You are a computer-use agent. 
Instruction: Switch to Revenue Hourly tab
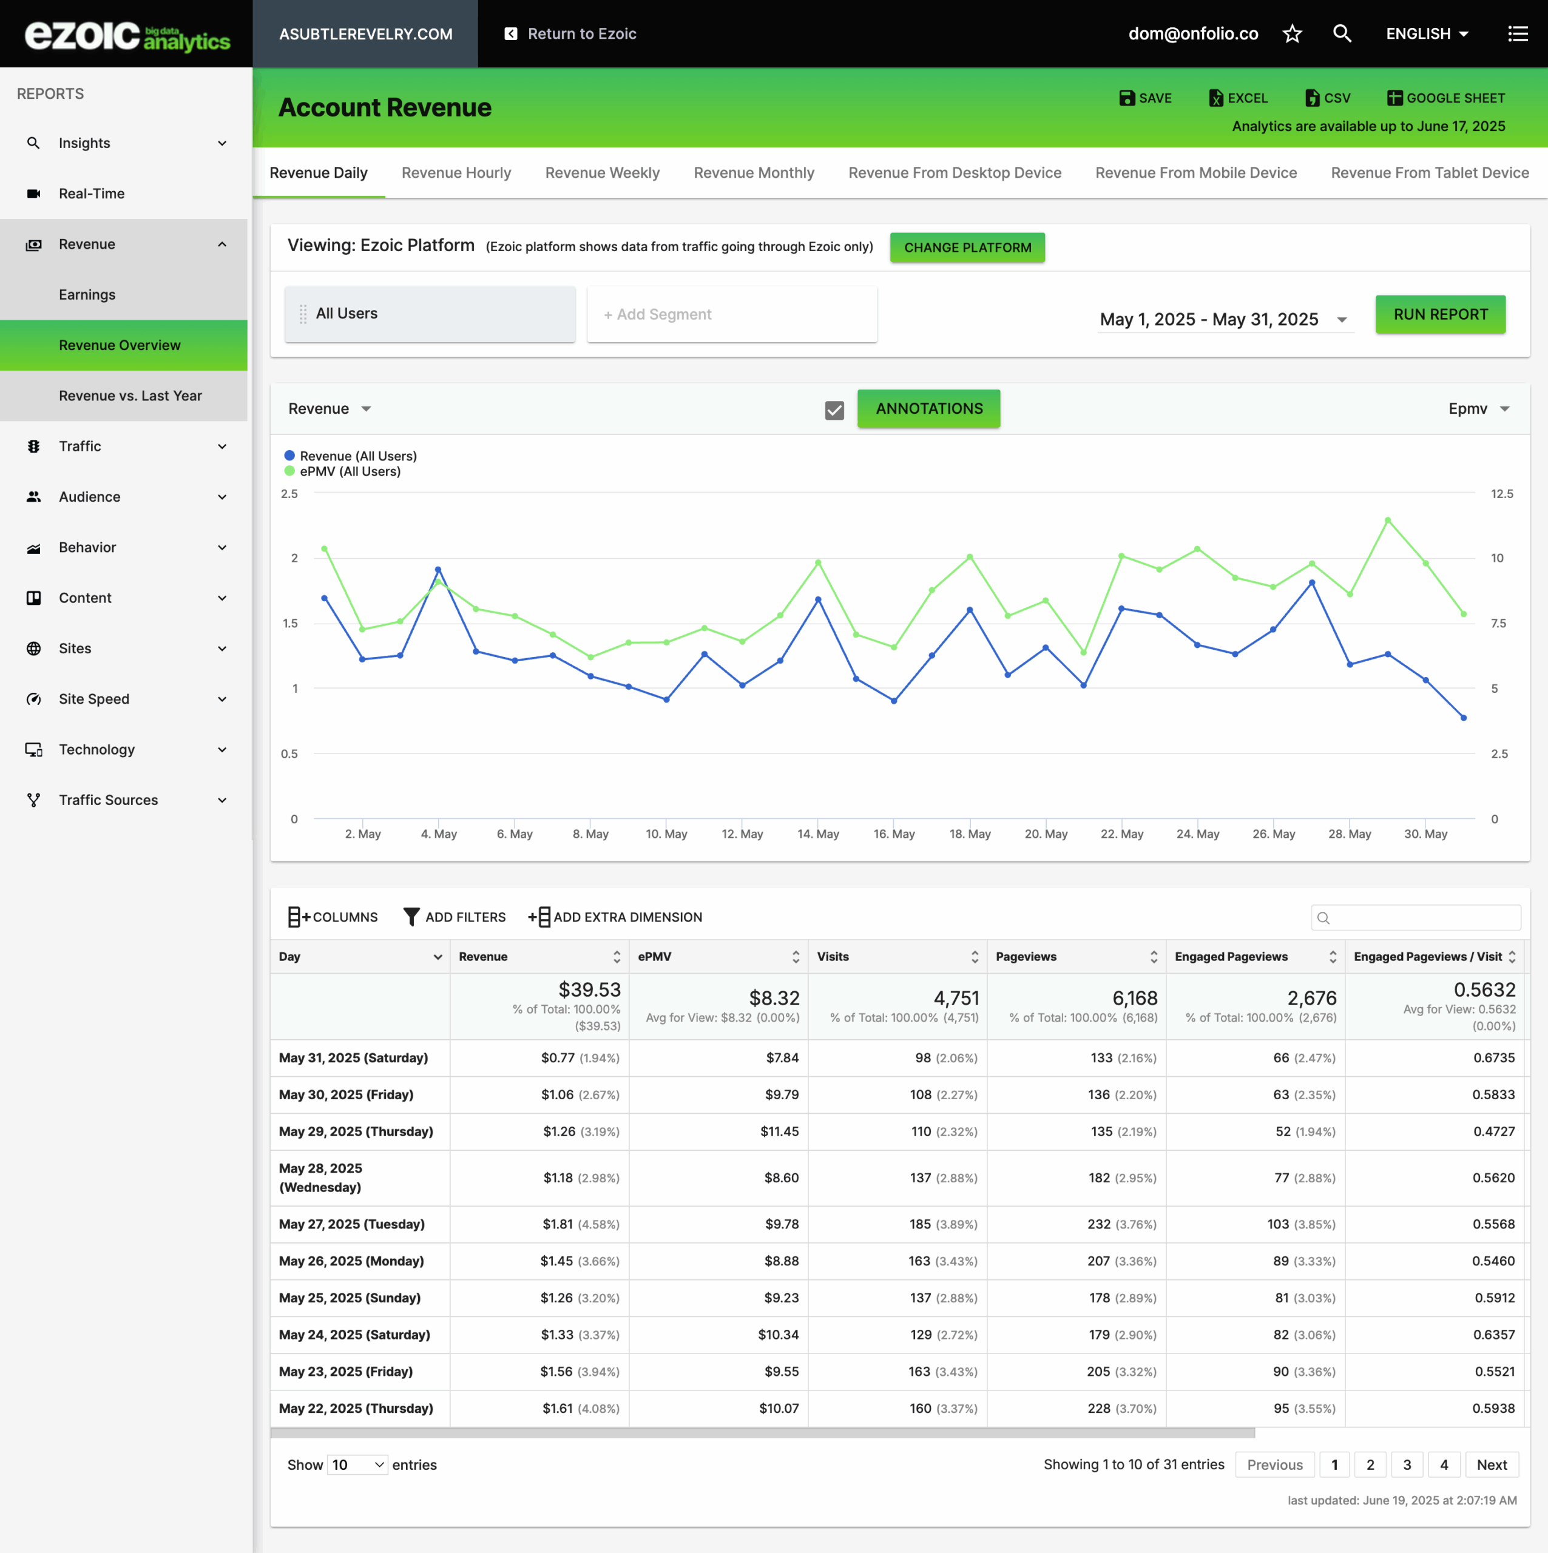[456, 173]
